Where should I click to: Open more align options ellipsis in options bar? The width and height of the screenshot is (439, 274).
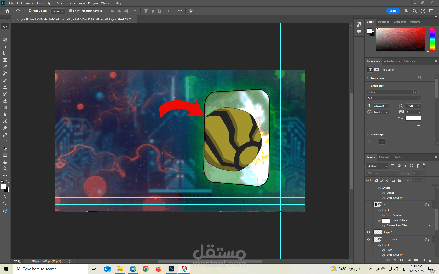click(180, 11)
